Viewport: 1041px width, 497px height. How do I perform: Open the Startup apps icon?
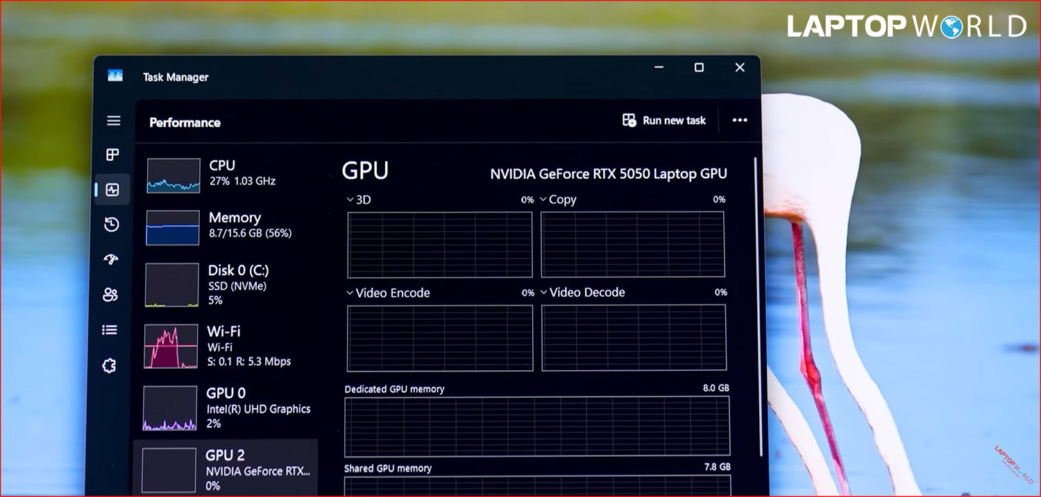click(111, 259)
